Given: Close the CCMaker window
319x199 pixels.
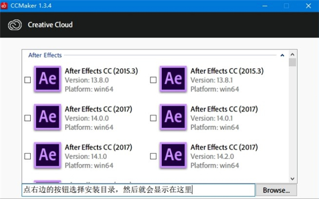Looking at the screenshot, I should click(308, 6).
